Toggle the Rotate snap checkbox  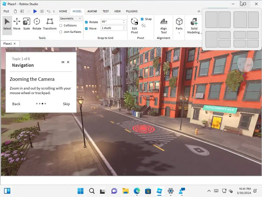[x=86, y=22]
